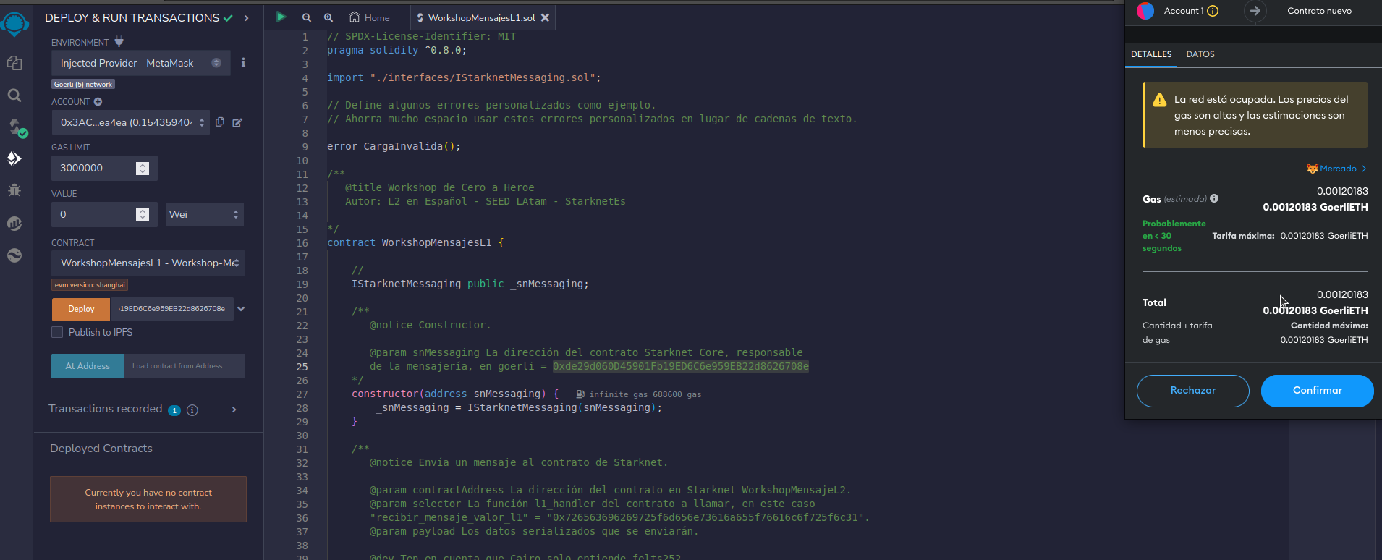
Task: Click the Load contract from Address field
Action: click(x=185, y=366)
